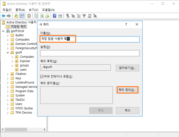Viewport: 179px width, 137px height.
Task: Toggle the show/hide action pane icon
Action: point(60,16)
